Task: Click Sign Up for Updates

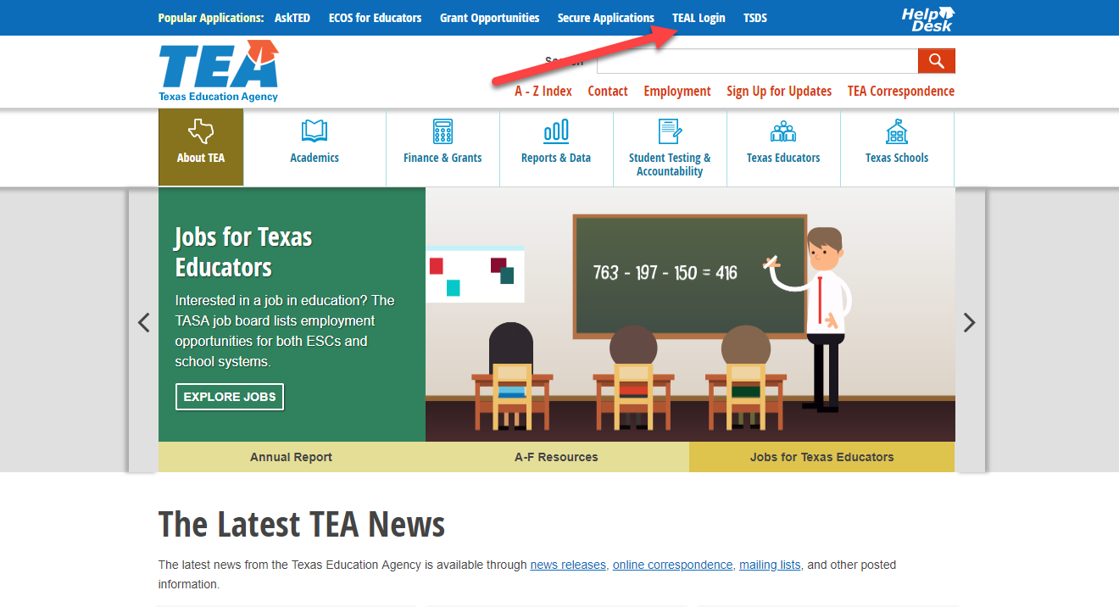Action: 778,91
